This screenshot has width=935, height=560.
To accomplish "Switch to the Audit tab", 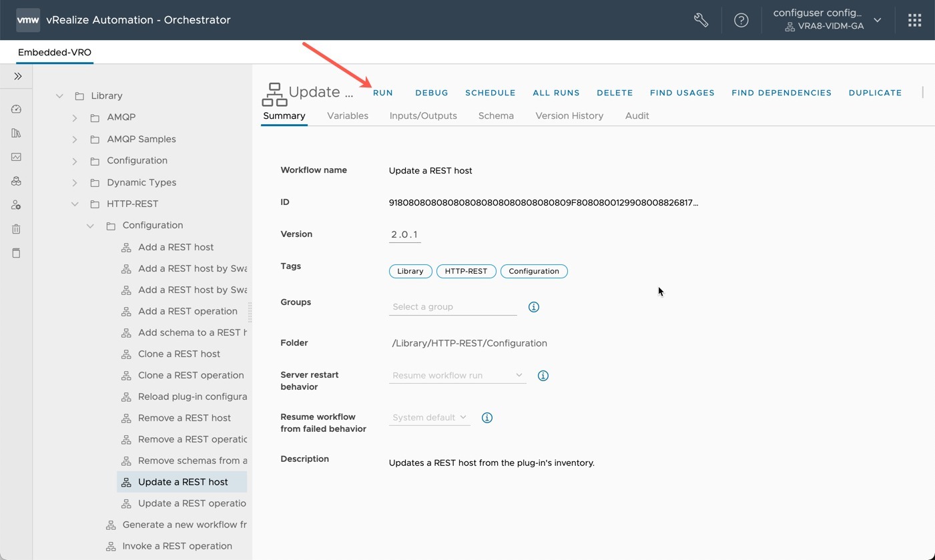I will 637,115.
